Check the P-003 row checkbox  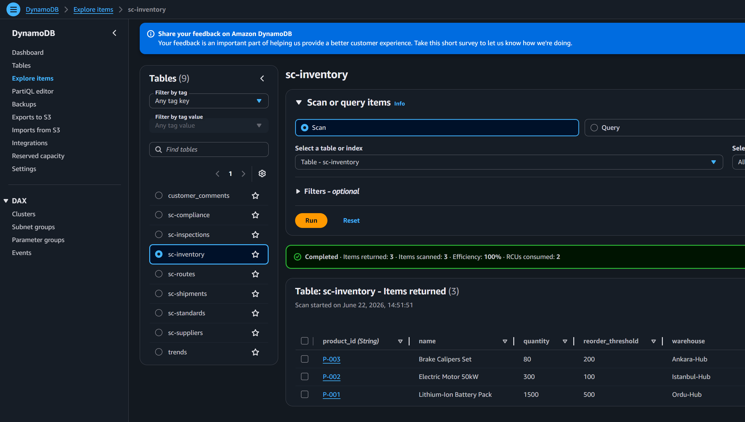[305, 359]
